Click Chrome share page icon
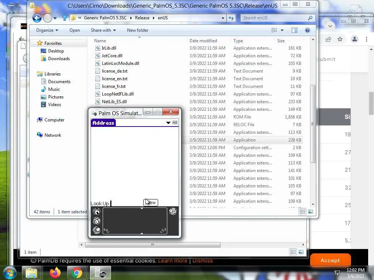Image resolution: width=374 pixels, height=280 pixels. [328, 39]
